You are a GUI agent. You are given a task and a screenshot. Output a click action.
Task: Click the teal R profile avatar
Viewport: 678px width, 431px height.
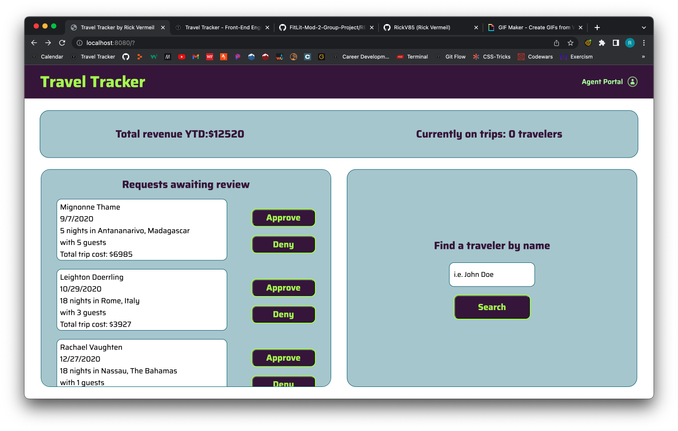pos(630,43)
